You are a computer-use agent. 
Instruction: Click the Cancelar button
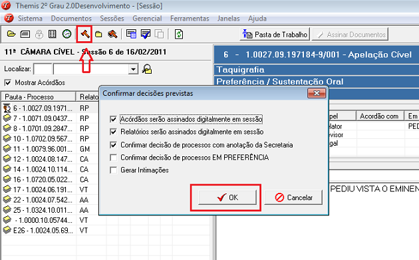[x=293, y=197]
